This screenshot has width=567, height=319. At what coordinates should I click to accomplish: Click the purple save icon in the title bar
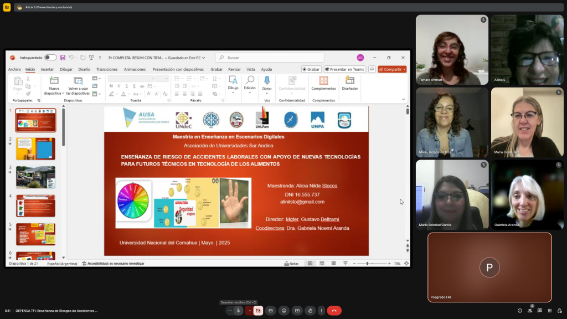click(x=63, y=58)
